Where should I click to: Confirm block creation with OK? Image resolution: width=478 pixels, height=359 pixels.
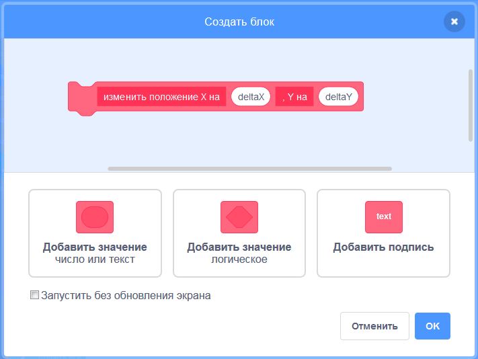coord(432,326)
